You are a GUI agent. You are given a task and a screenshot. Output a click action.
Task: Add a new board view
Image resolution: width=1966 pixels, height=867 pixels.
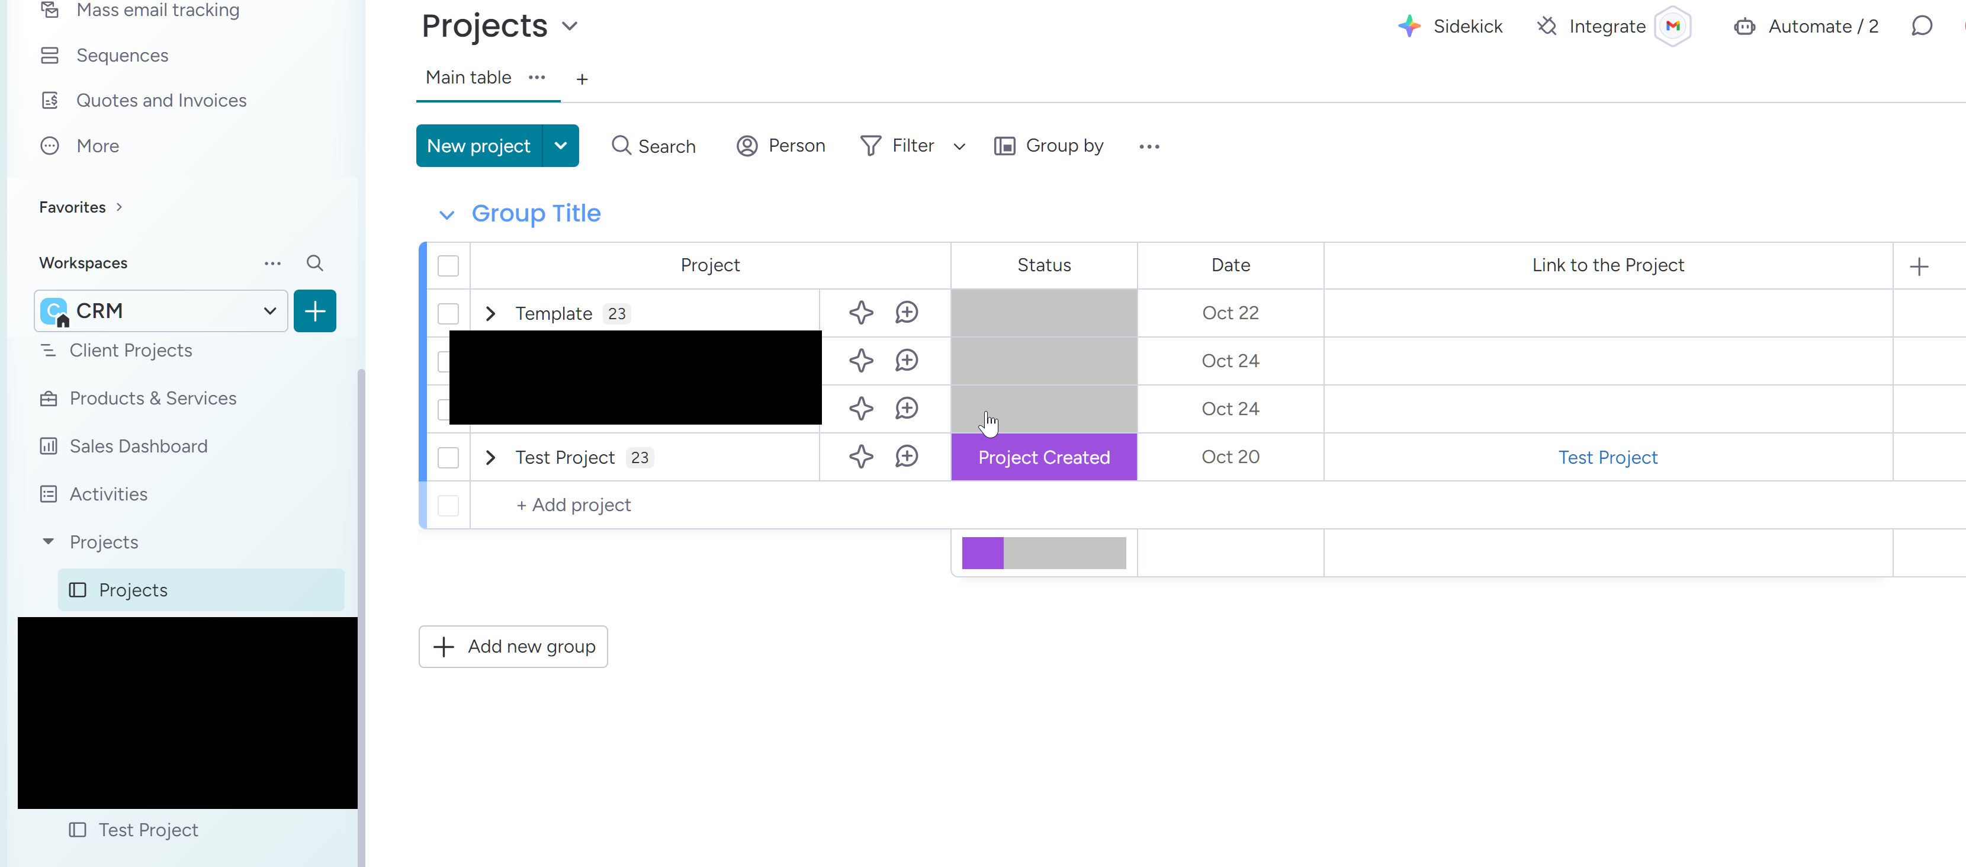pos(582,79)
